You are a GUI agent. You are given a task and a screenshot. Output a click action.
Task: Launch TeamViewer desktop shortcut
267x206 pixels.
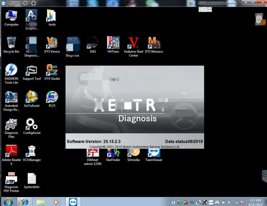pos(154,155)
